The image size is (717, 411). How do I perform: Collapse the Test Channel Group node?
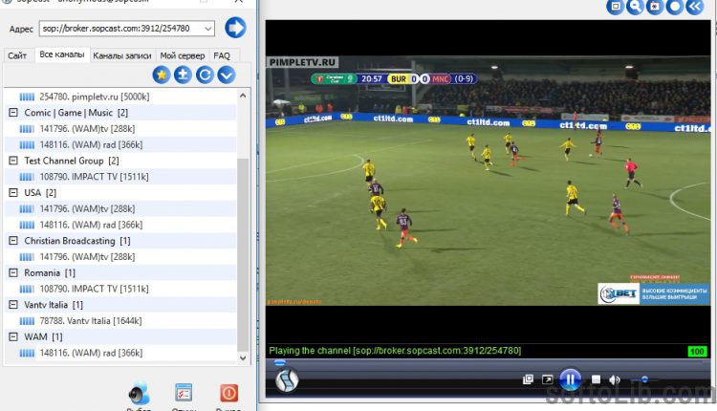click(13, 161)
